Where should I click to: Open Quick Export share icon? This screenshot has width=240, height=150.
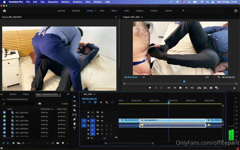[235, 10]
